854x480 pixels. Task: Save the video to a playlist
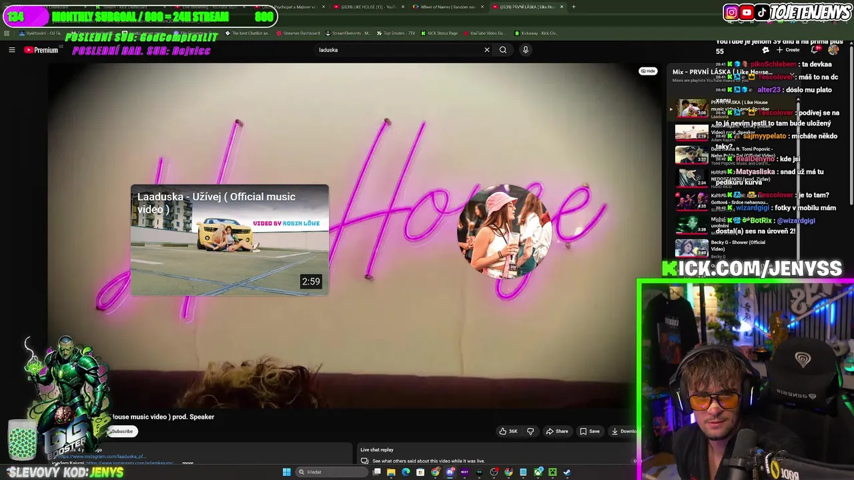590,431
